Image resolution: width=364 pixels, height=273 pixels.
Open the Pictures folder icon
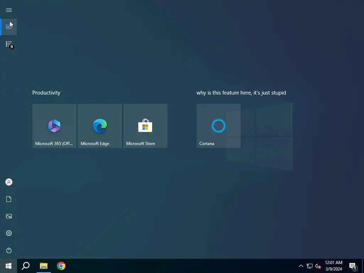click(9, 216)
